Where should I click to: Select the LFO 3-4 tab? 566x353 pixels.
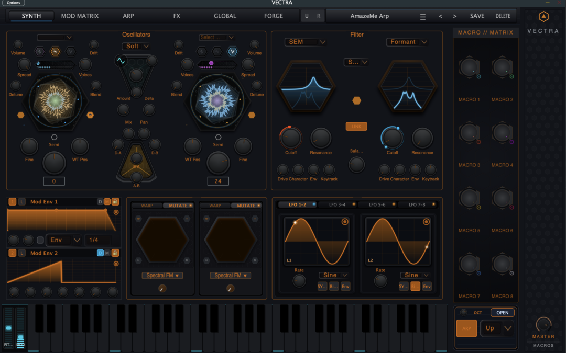coord(337,204)
